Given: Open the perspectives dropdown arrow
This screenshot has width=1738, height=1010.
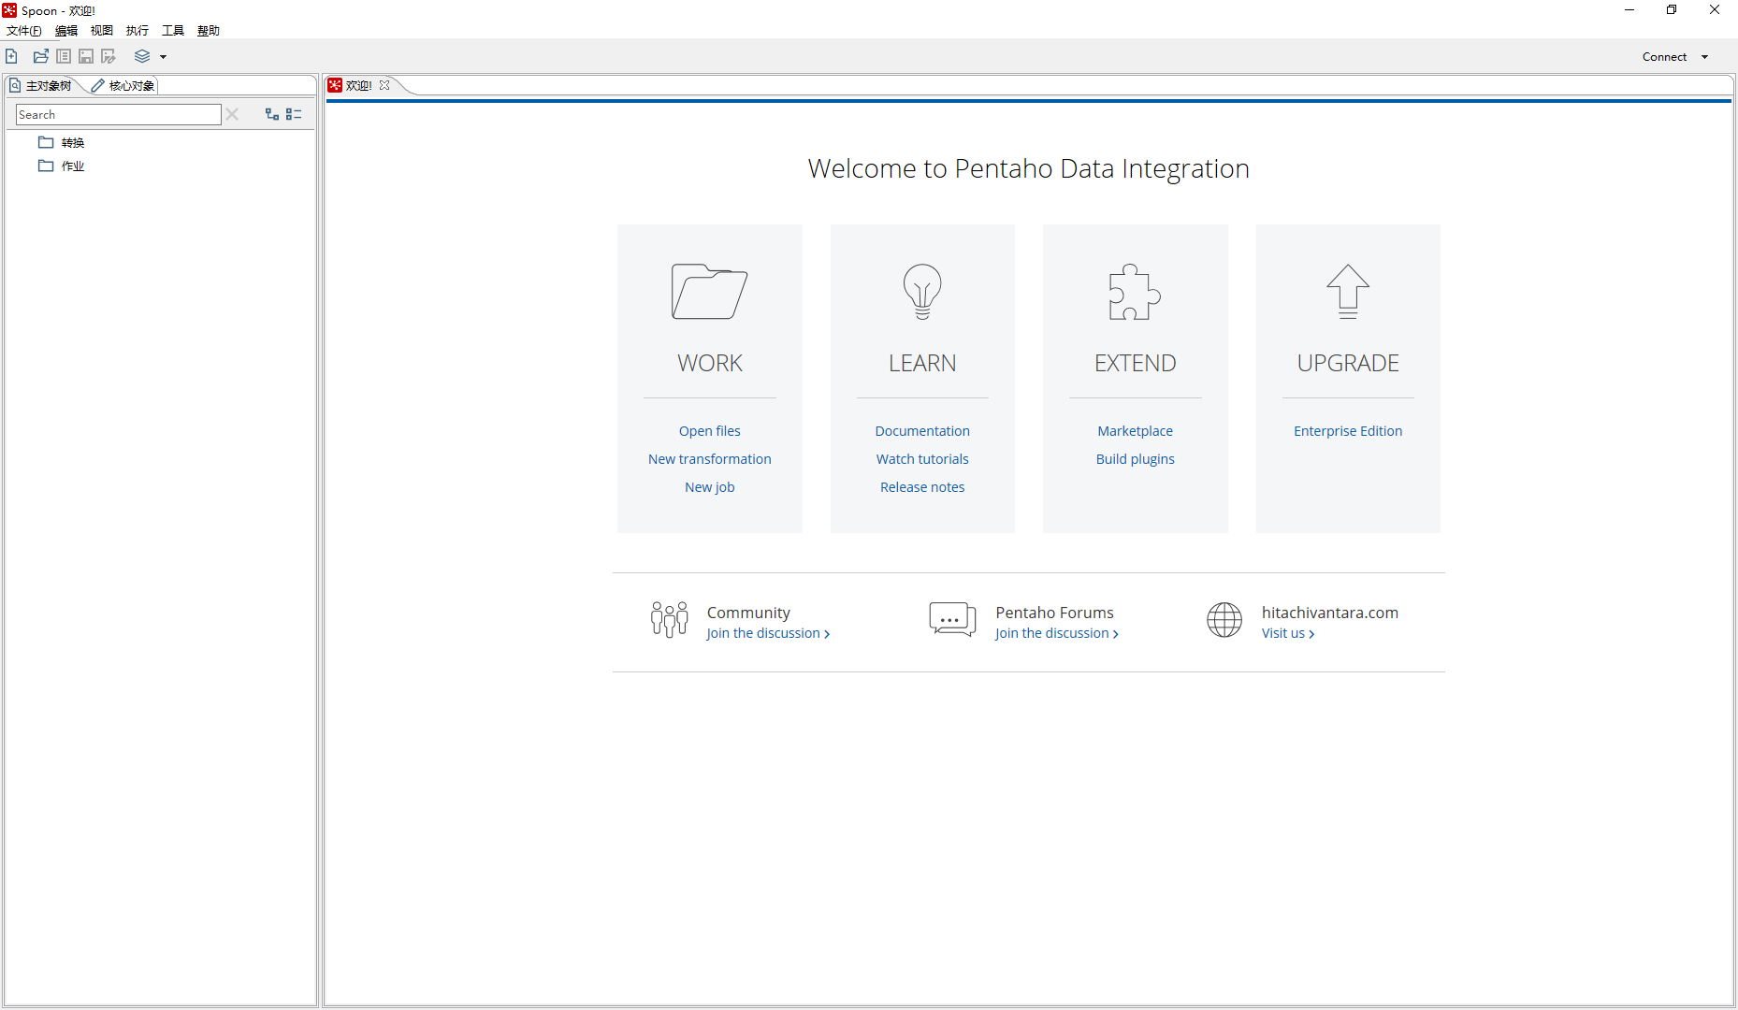Looking at the screenshot, I should [163, 57].
